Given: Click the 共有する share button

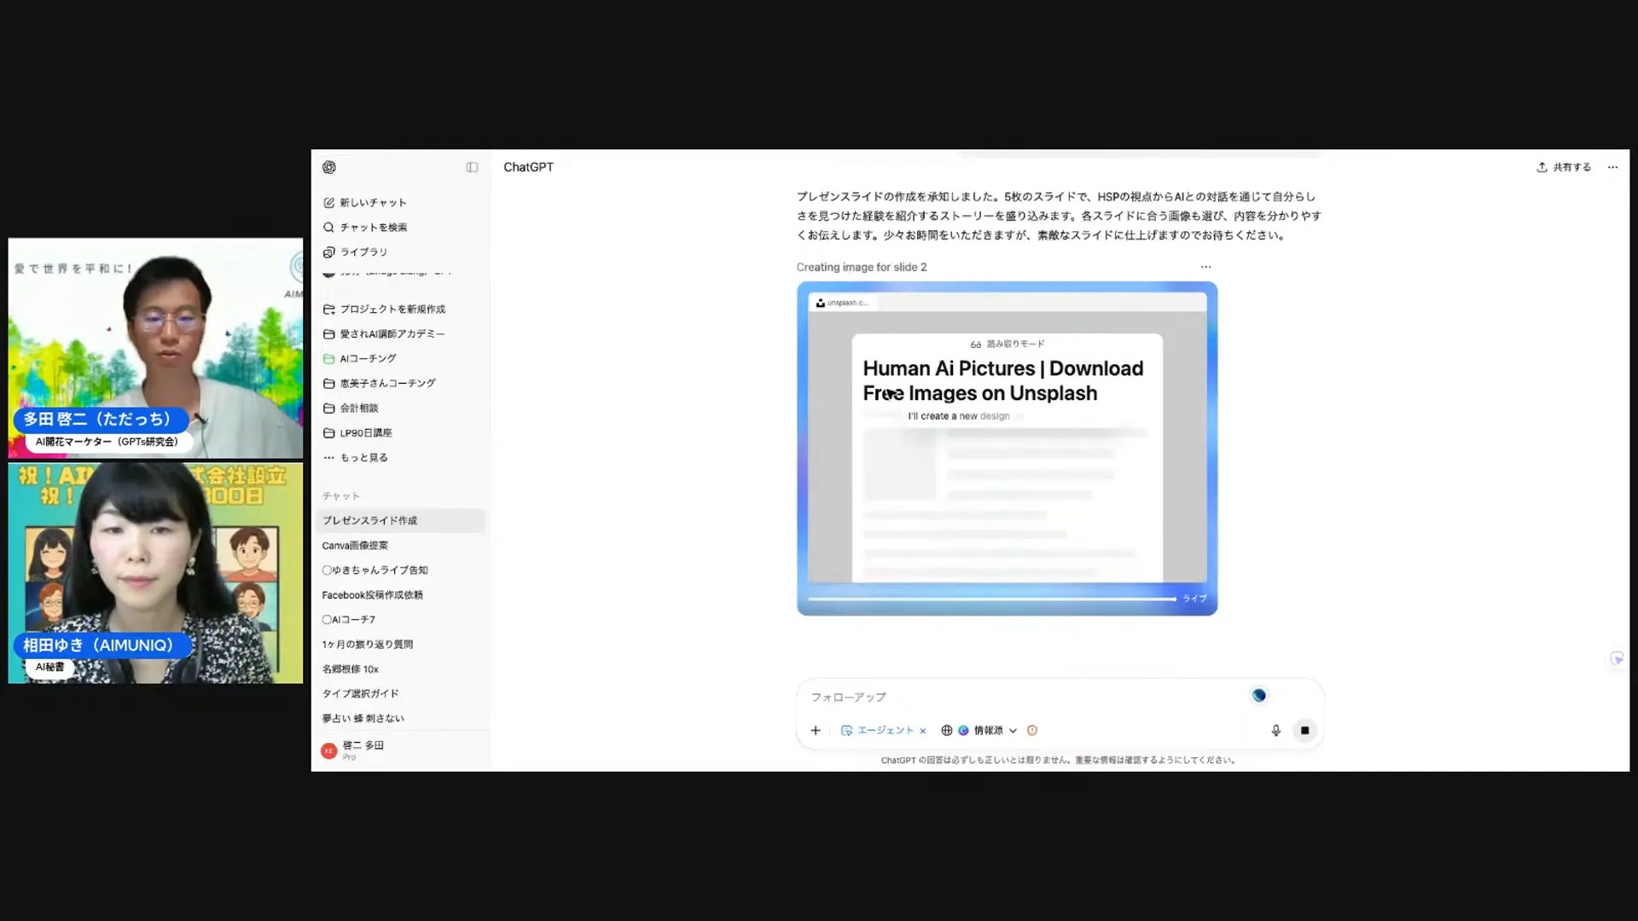Looking at the screenshot, I should [1564, 167].
